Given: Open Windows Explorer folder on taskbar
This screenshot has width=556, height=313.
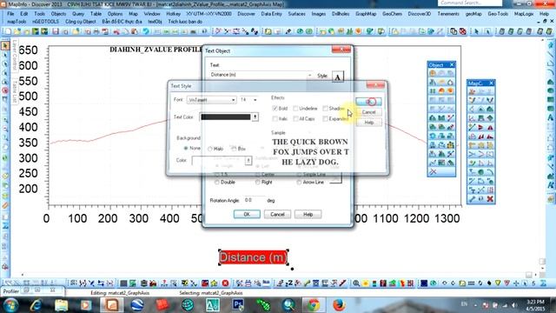Looking at the screenshot, I should pyautogui.click(x=61, y=305).
